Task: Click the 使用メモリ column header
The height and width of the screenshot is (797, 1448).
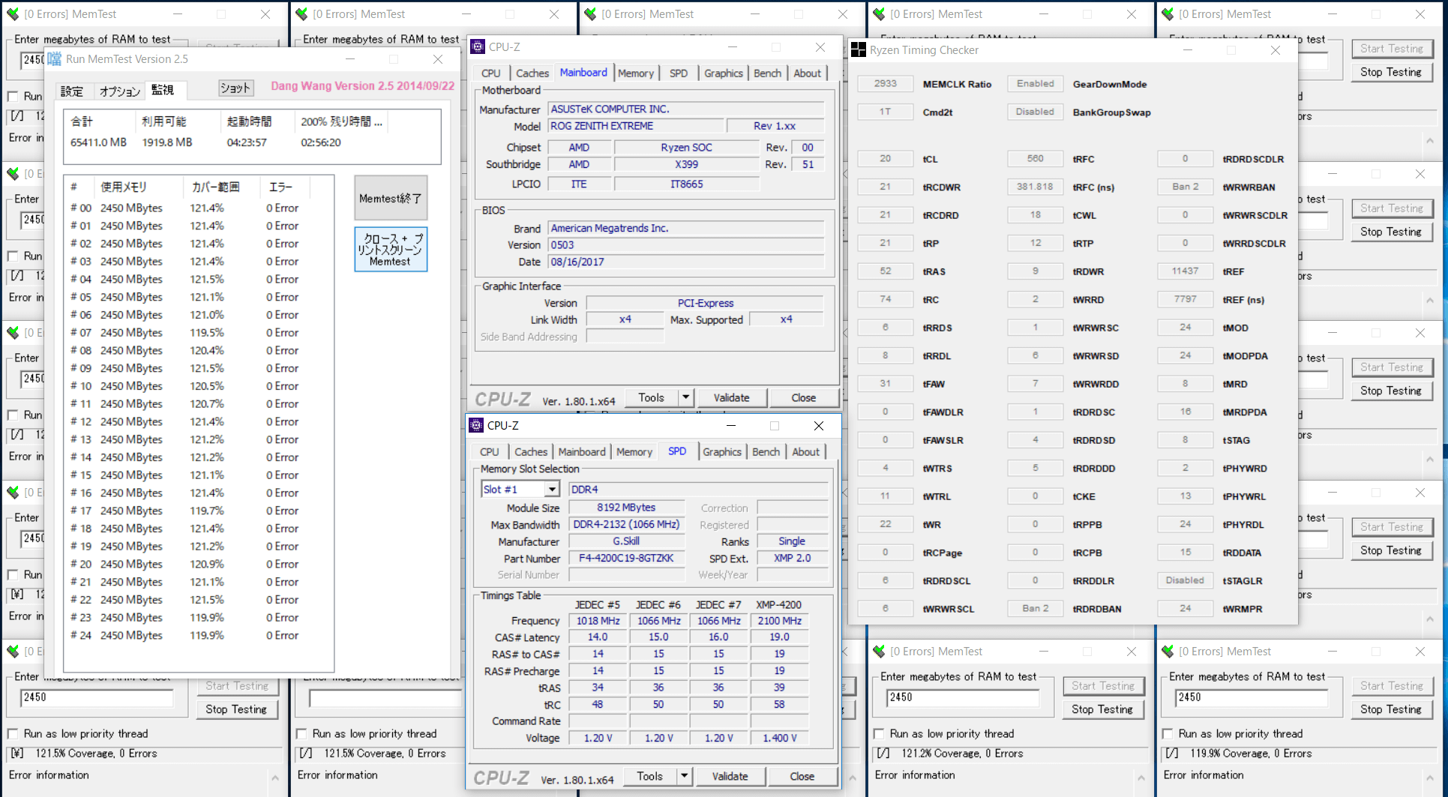Action: pos(137,187)
